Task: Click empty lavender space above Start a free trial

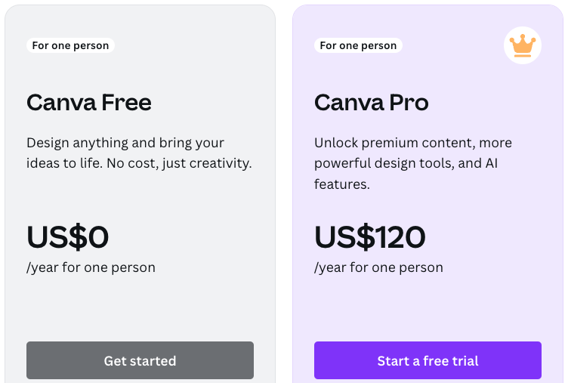Action: coord(428,310)
